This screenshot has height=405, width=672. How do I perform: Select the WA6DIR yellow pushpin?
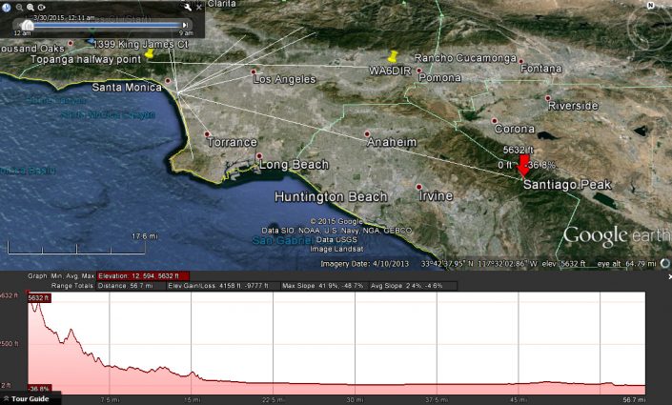(x=393, y=56)
